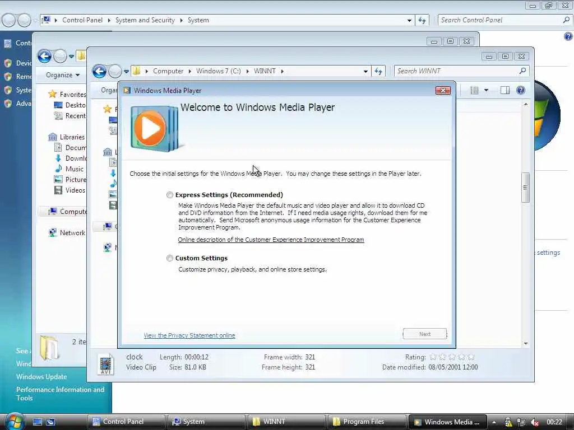Click Back arrow in Program Files window

45,57
